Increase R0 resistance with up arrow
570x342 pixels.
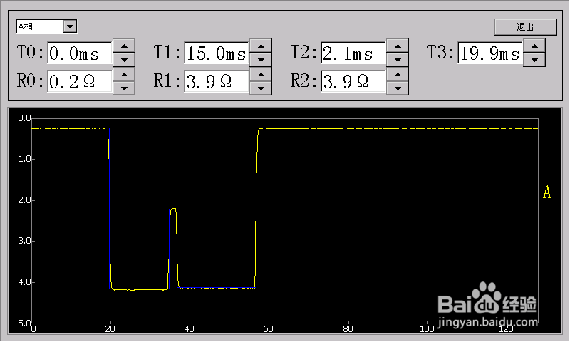coord(124,75)
